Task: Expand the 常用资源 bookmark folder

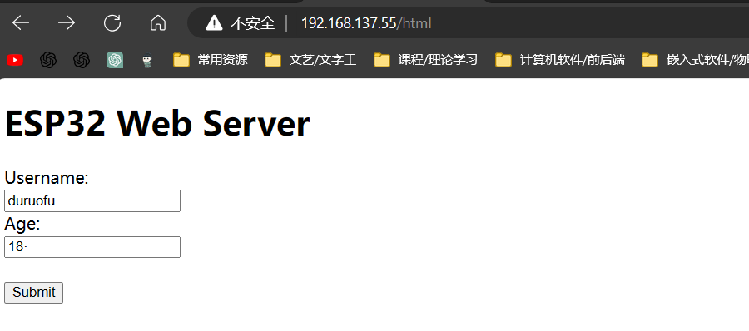Action: click(x=211, y=60)
